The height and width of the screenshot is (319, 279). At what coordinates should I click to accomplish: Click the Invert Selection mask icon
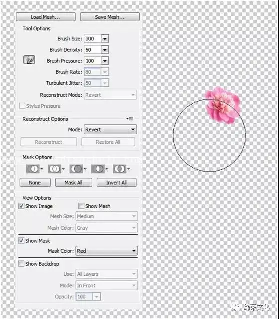click(x=120, y=169)
